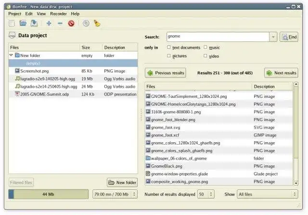Click the 44 Mb disc usage bar
Viewport: 308px width, 215px height.
pyautogui.click(x=49, y=194)
